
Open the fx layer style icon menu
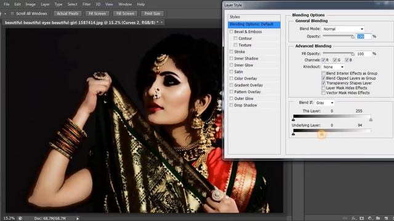354,219
